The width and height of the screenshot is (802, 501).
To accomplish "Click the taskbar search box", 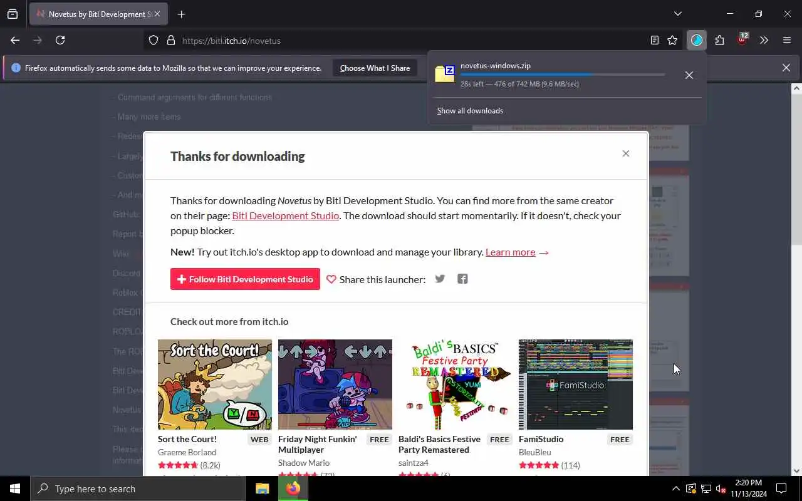I will [x=138, y=488].
